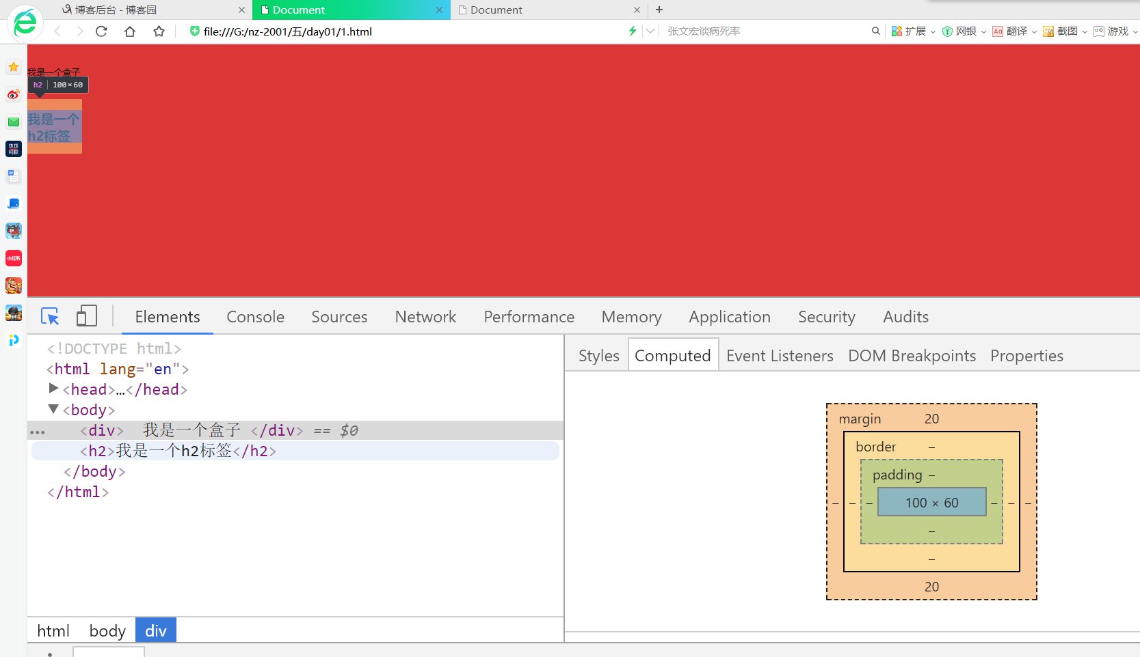Screen dimensions: 1140x657
Task: Open the Console panel tab
Action: coord(256,317)
